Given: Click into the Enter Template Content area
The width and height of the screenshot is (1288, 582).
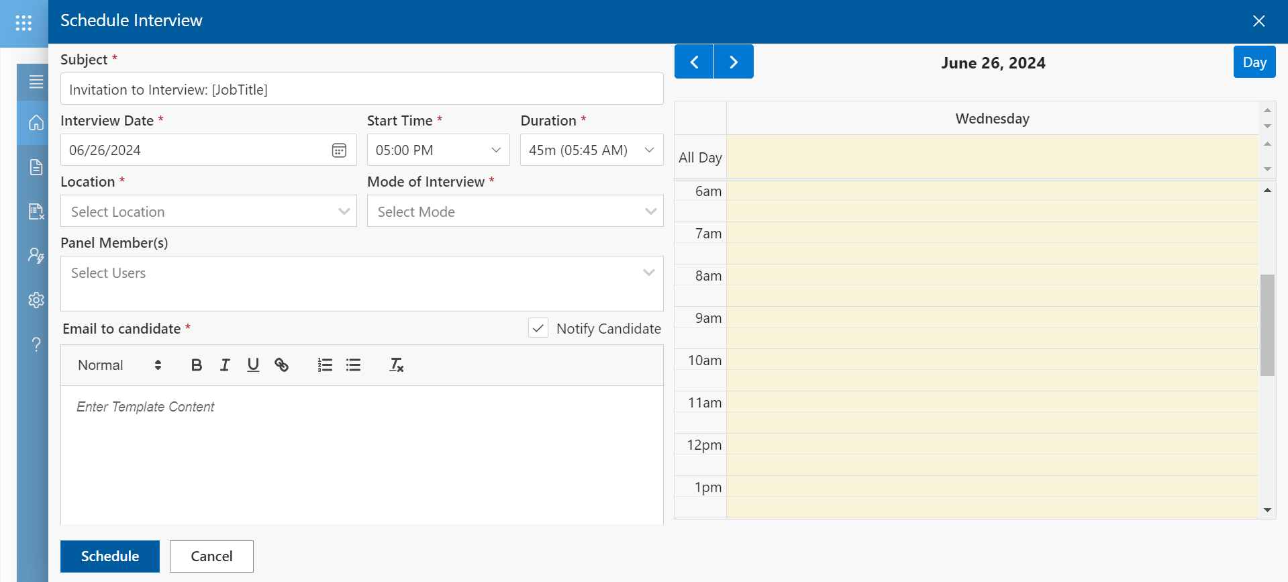Looking at the screenshot, I should [362, 454].
